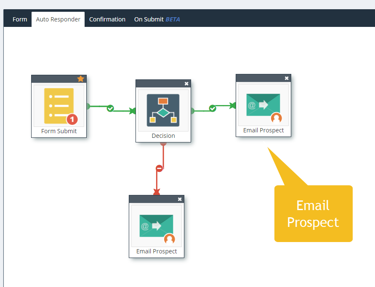Viewport: 375px width, 287px height.
Task: Open the Confirmation tab
Action: point(107,19)
